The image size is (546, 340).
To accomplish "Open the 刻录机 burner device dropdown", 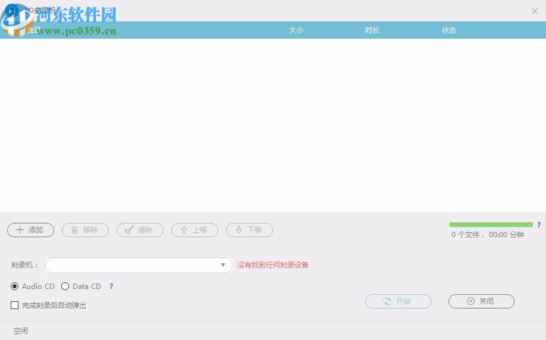I will pos(139,265).
